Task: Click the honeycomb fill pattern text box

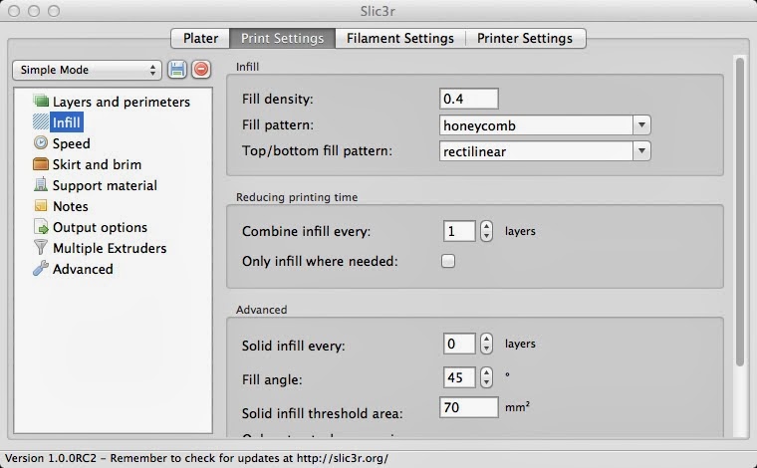Action: 536,125
